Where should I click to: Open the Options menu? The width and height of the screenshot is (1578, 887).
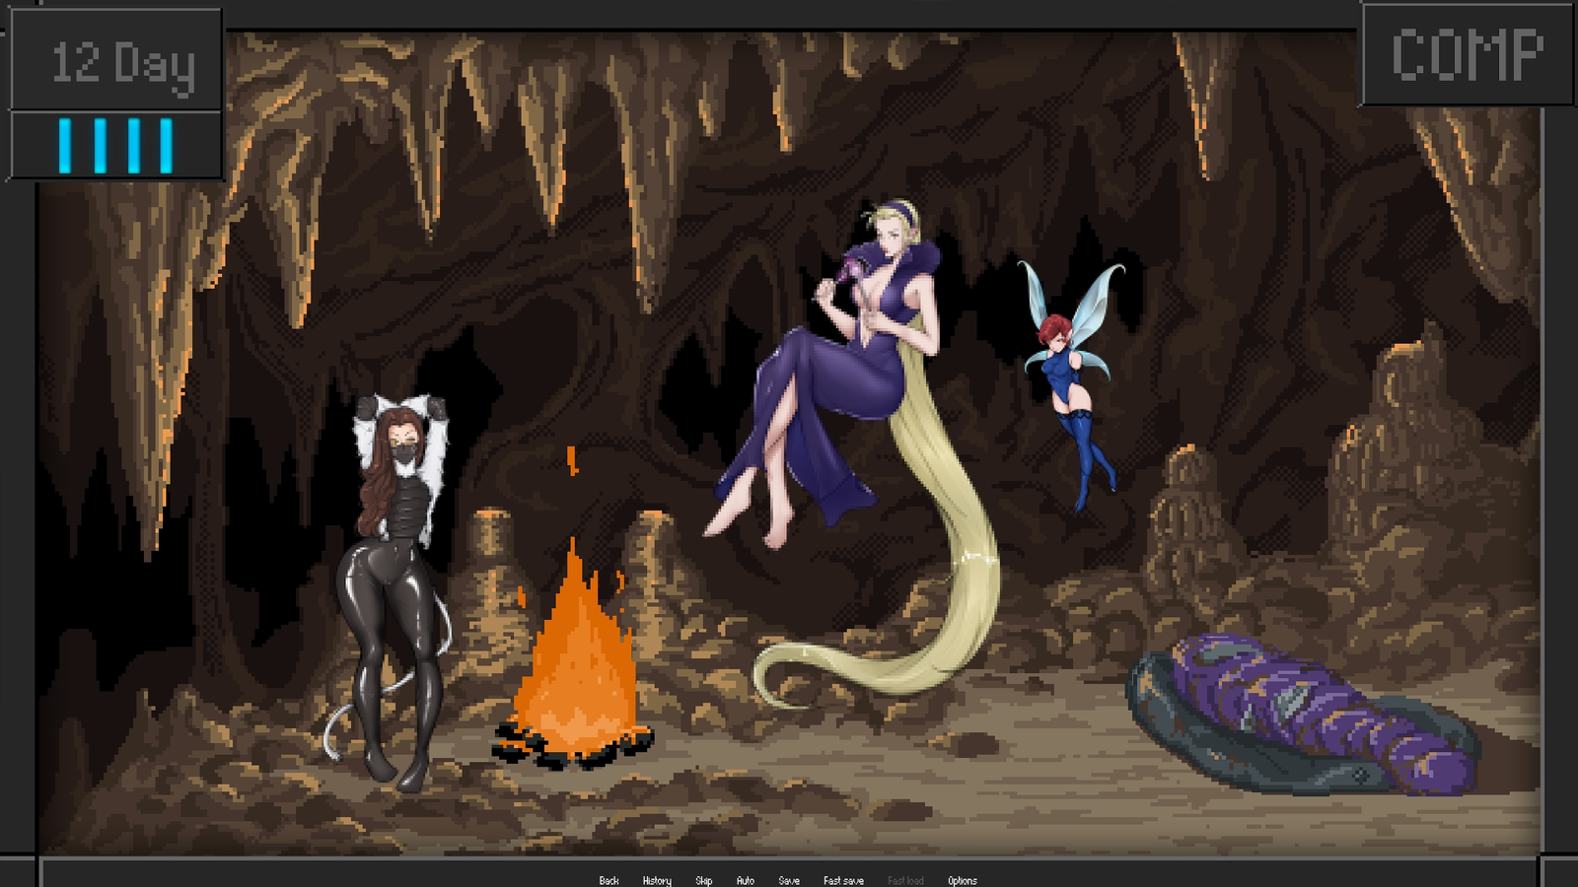(962, 880)
